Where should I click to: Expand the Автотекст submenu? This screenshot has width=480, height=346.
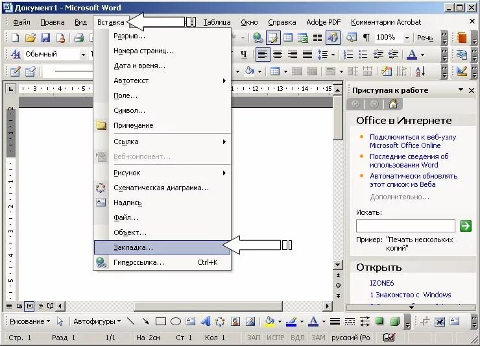pyautogui.click(x=163, y=80)
